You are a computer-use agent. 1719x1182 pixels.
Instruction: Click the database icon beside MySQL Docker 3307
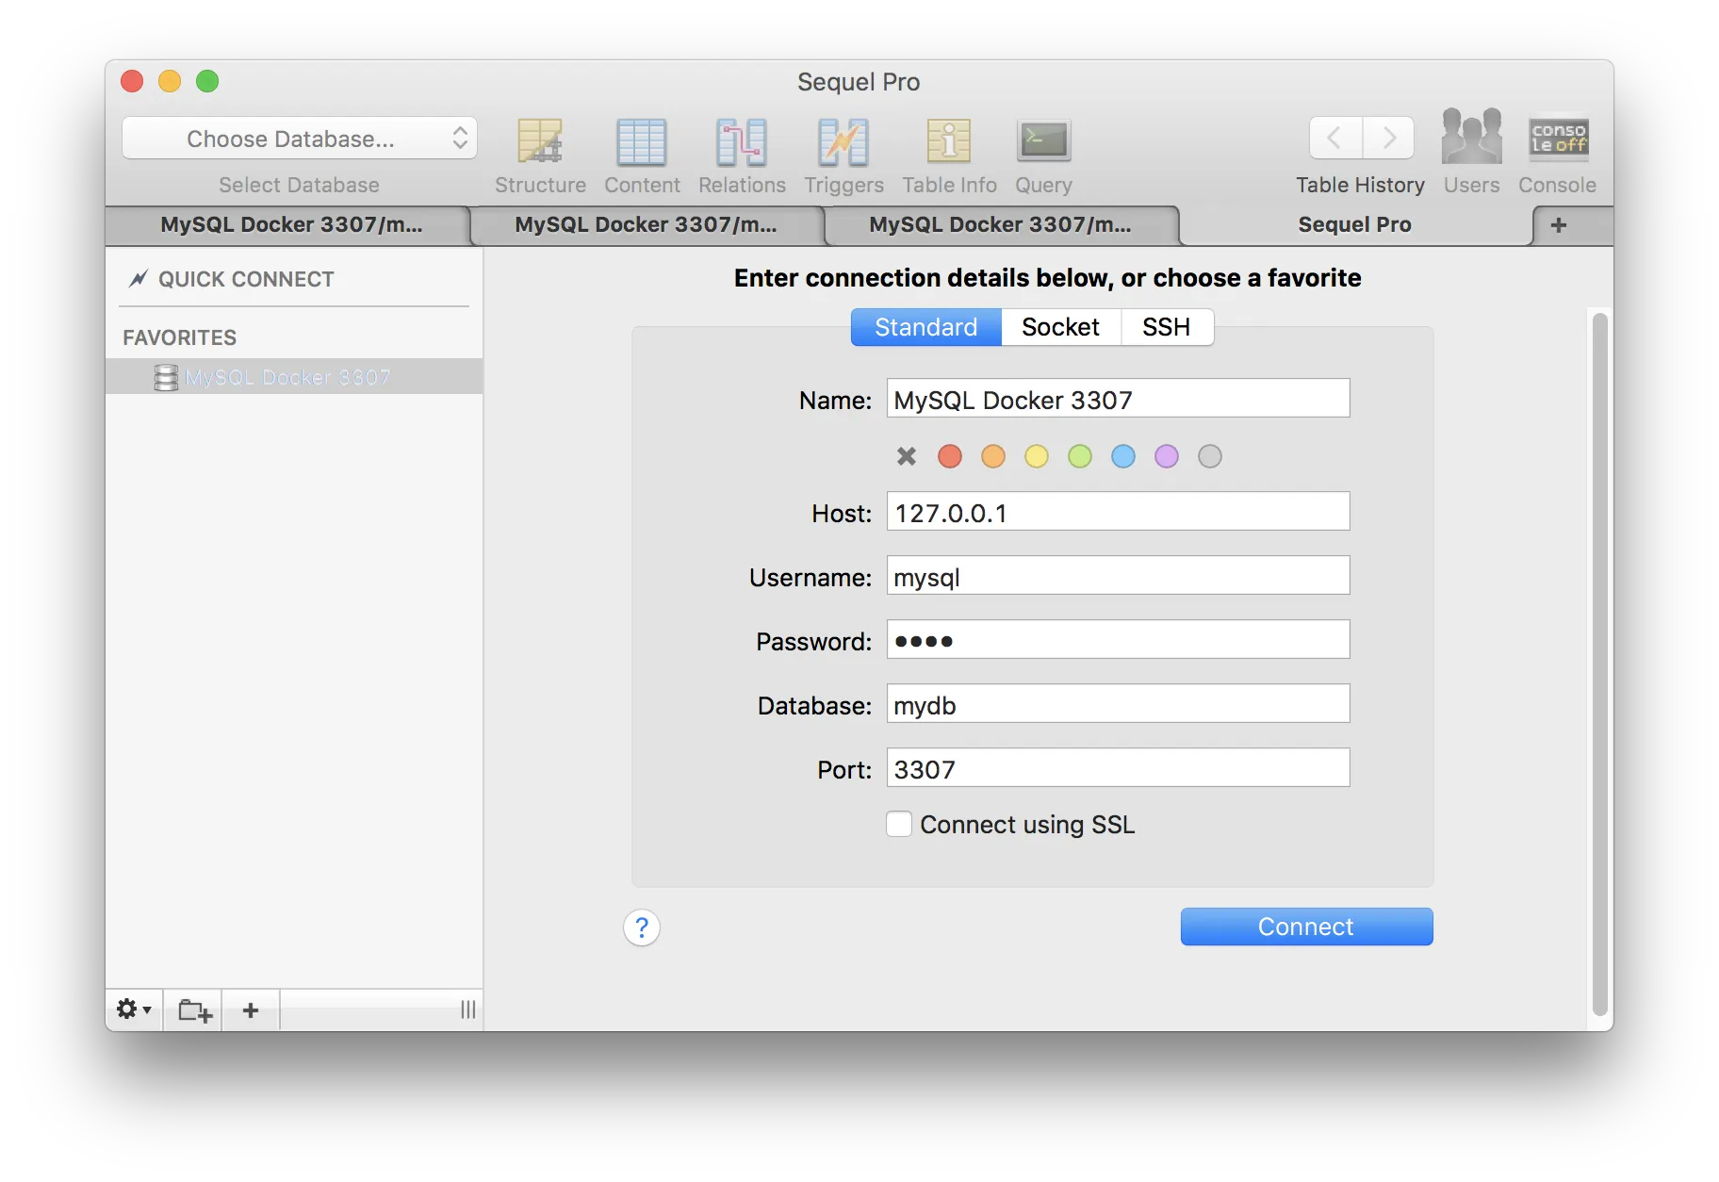(166, 378)
